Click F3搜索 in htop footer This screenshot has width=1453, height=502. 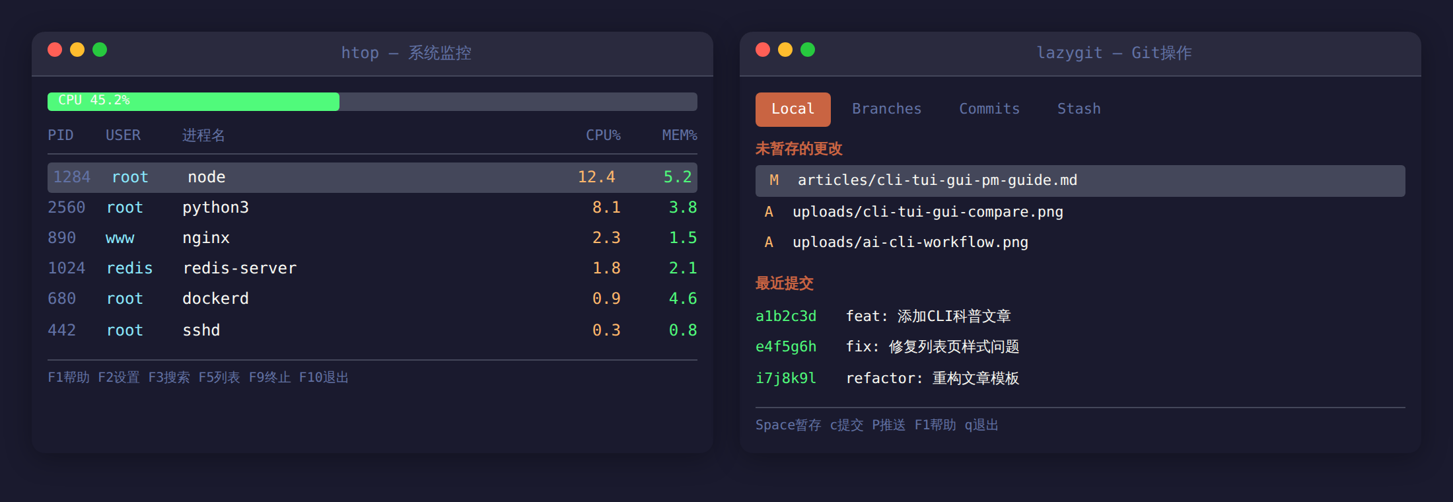[169, 377]
